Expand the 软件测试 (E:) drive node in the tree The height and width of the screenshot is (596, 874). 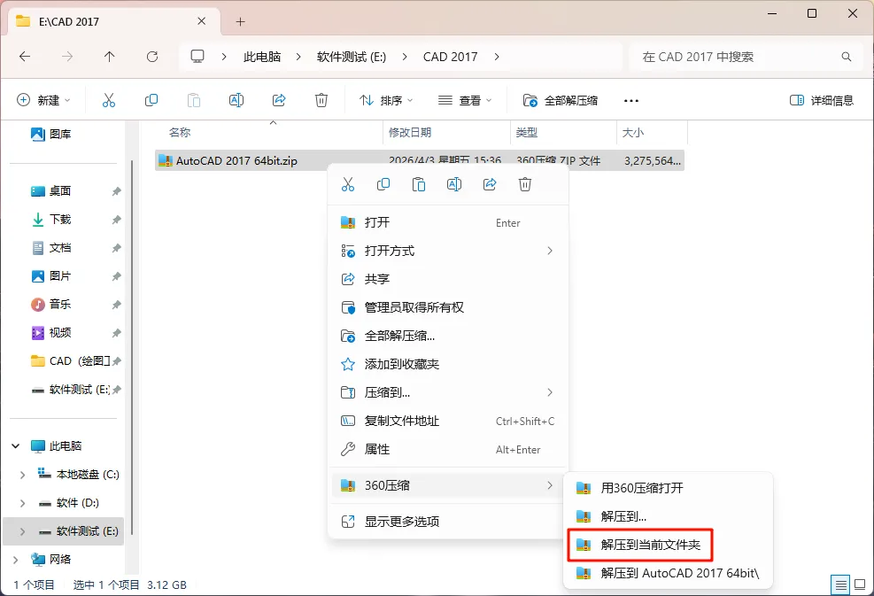click(x=22, y=531)
